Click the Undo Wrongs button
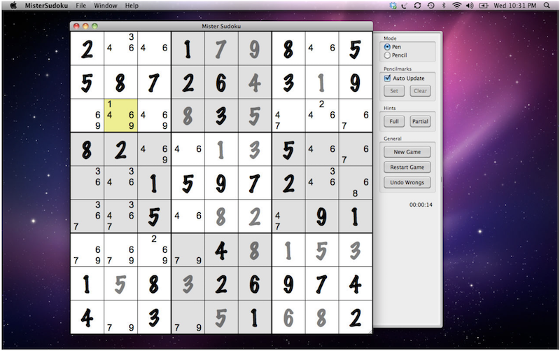The height and width of the screenshot is (351, 560). point(407,182)
